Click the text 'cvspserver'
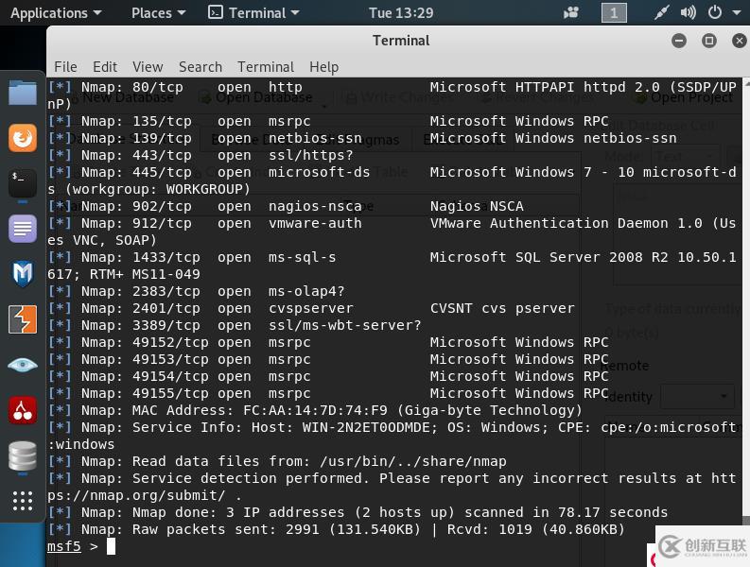 (311, 308)
